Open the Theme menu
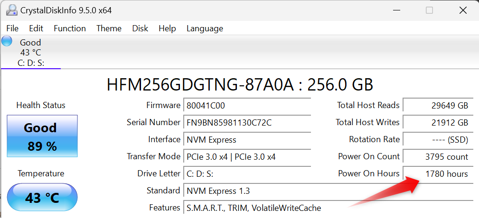 (109, 28)
